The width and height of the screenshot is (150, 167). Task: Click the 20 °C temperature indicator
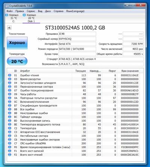click(x=17, y=61)
